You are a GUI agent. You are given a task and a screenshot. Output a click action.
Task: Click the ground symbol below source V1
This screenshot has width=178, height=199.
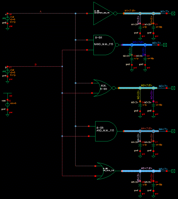point(7,82)
